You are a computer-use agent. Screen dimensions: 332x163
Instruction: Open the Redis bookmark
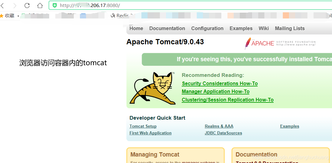[x=123, y=16]
